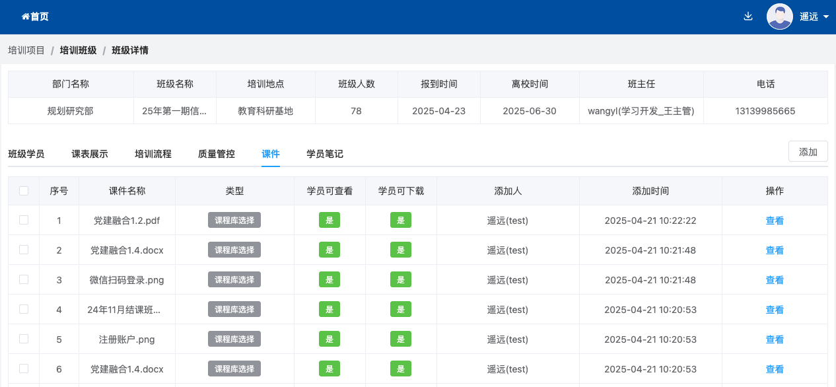The width and height of the screenshot is (836, 387).
Task: Check the box for row 2 党建融合1.4.docx
Action: click(x=24, y=250)
